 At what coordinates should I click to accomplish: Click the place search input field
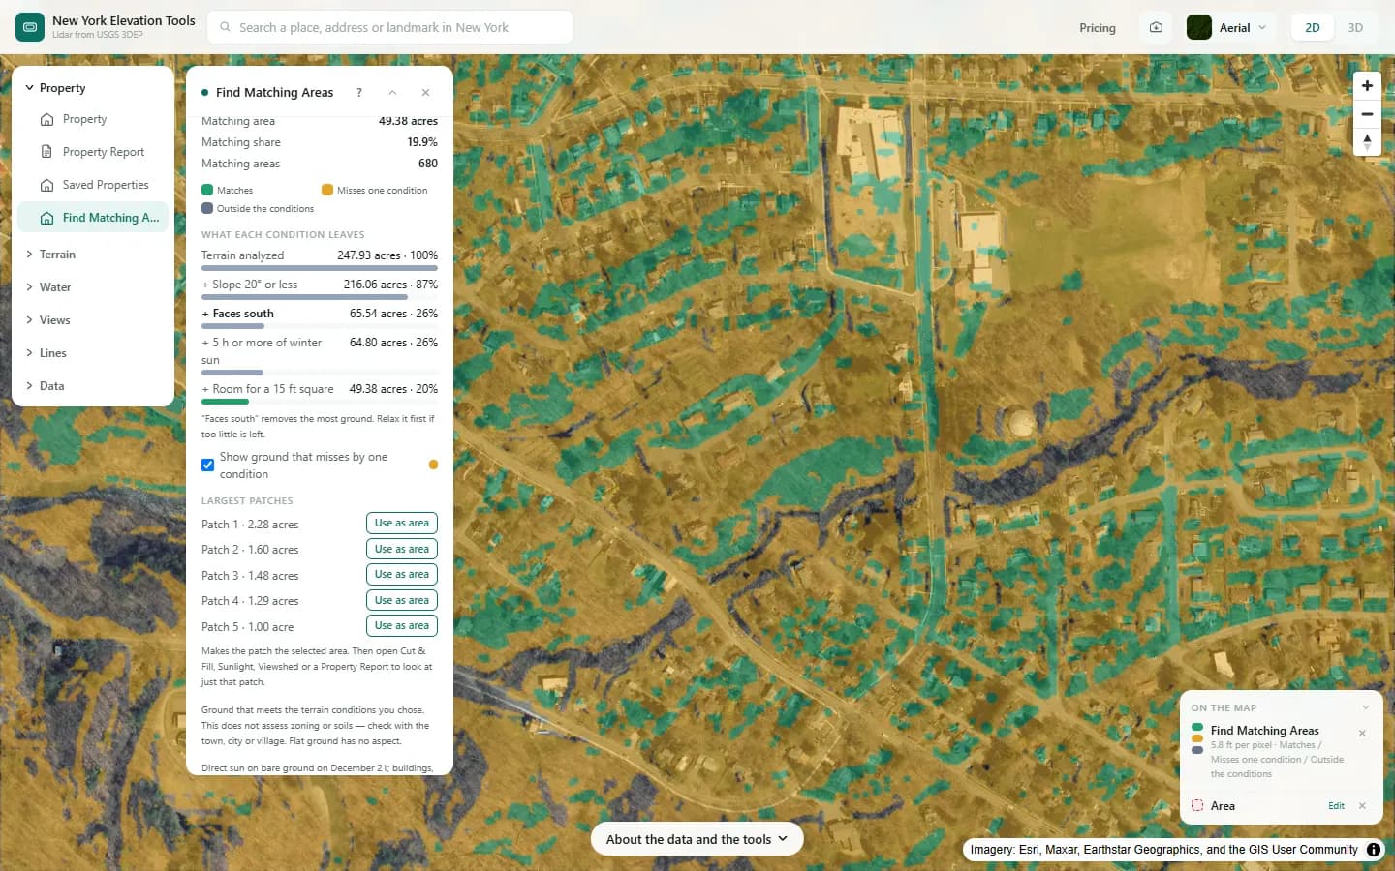click(390, 27)
